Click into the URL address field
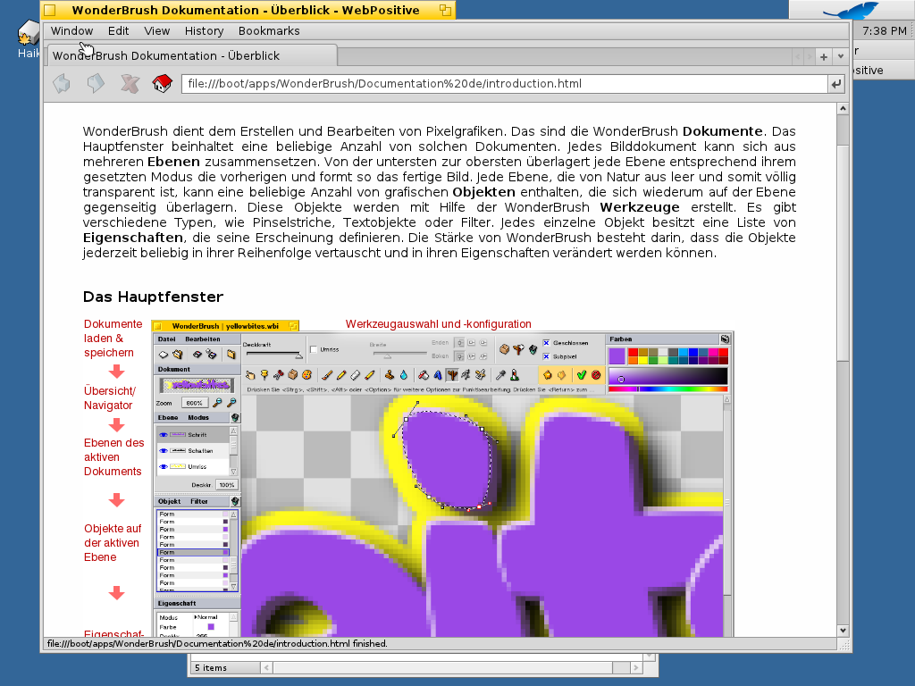The image size is (915, 686). click(x=500, y=84)
